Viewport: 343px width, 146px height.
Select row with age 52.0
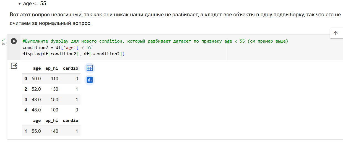coord(51,89)
